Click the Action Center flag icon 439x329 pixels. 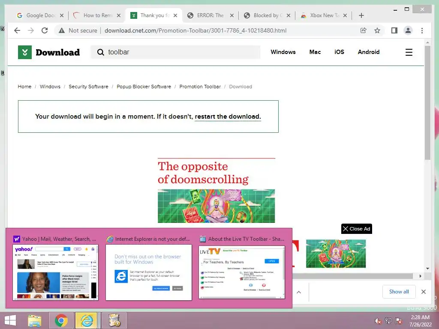tap(399, 321)
